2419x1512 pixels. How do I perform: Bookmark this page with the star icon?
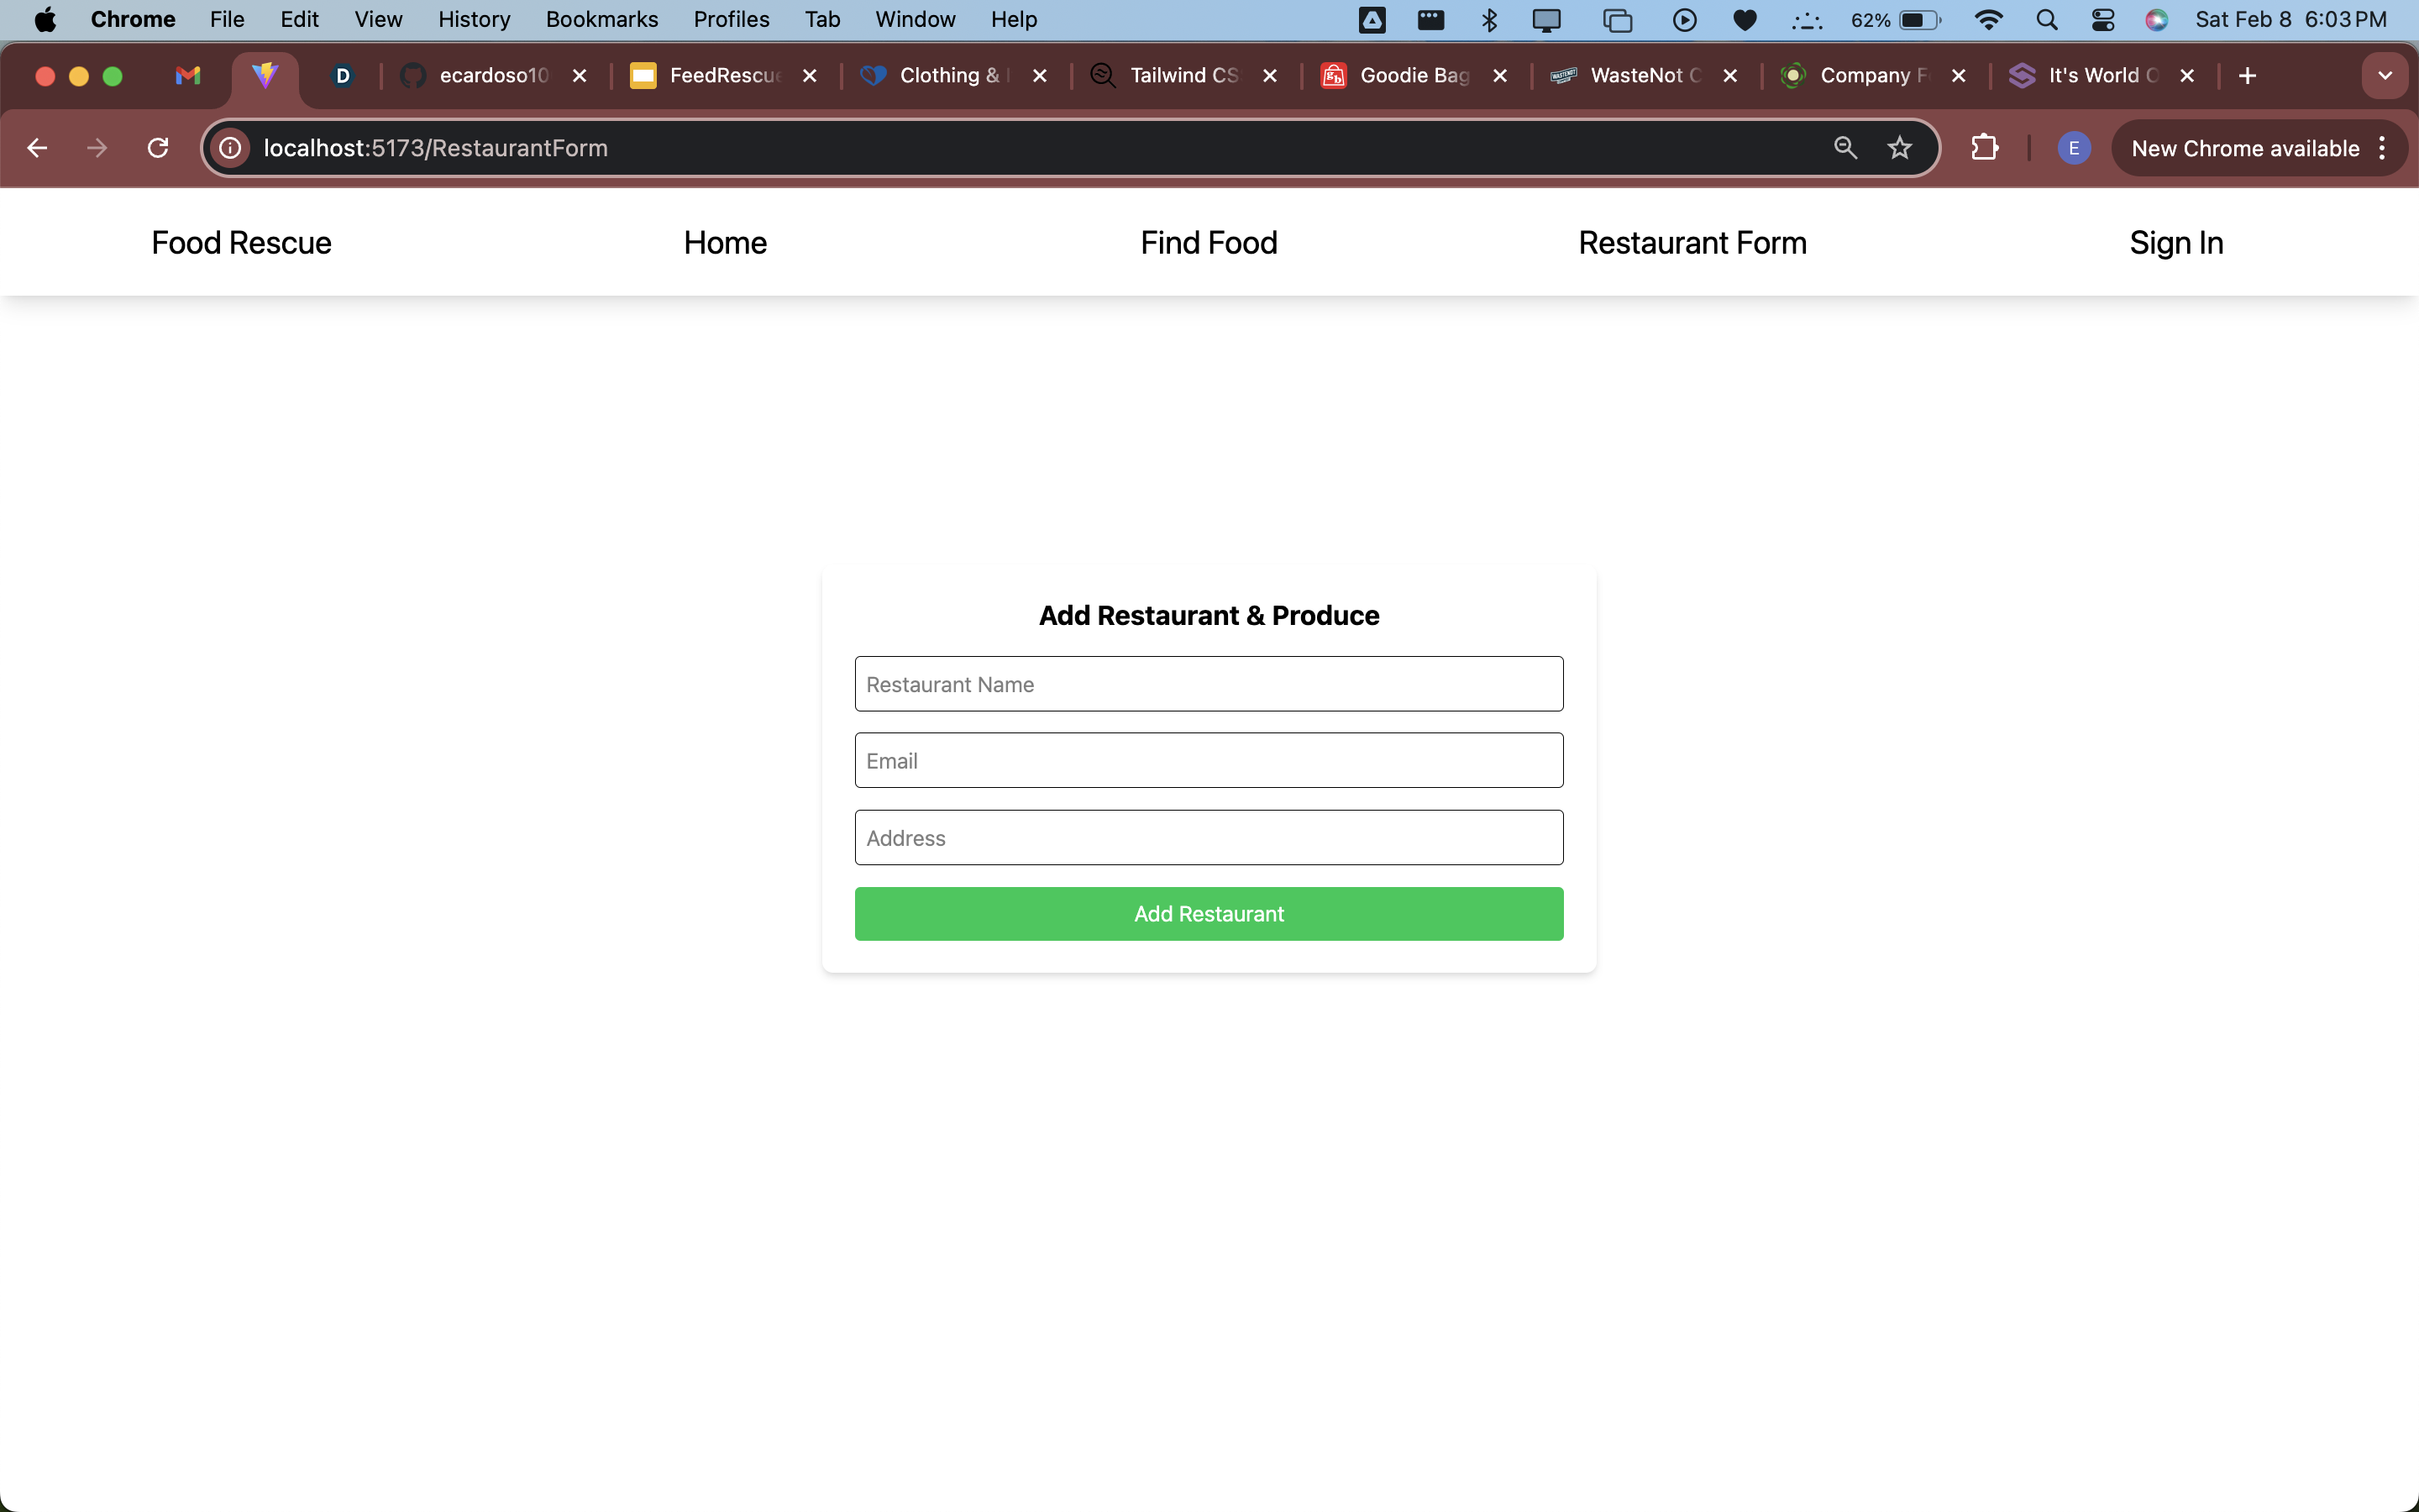coord(1899,148)
